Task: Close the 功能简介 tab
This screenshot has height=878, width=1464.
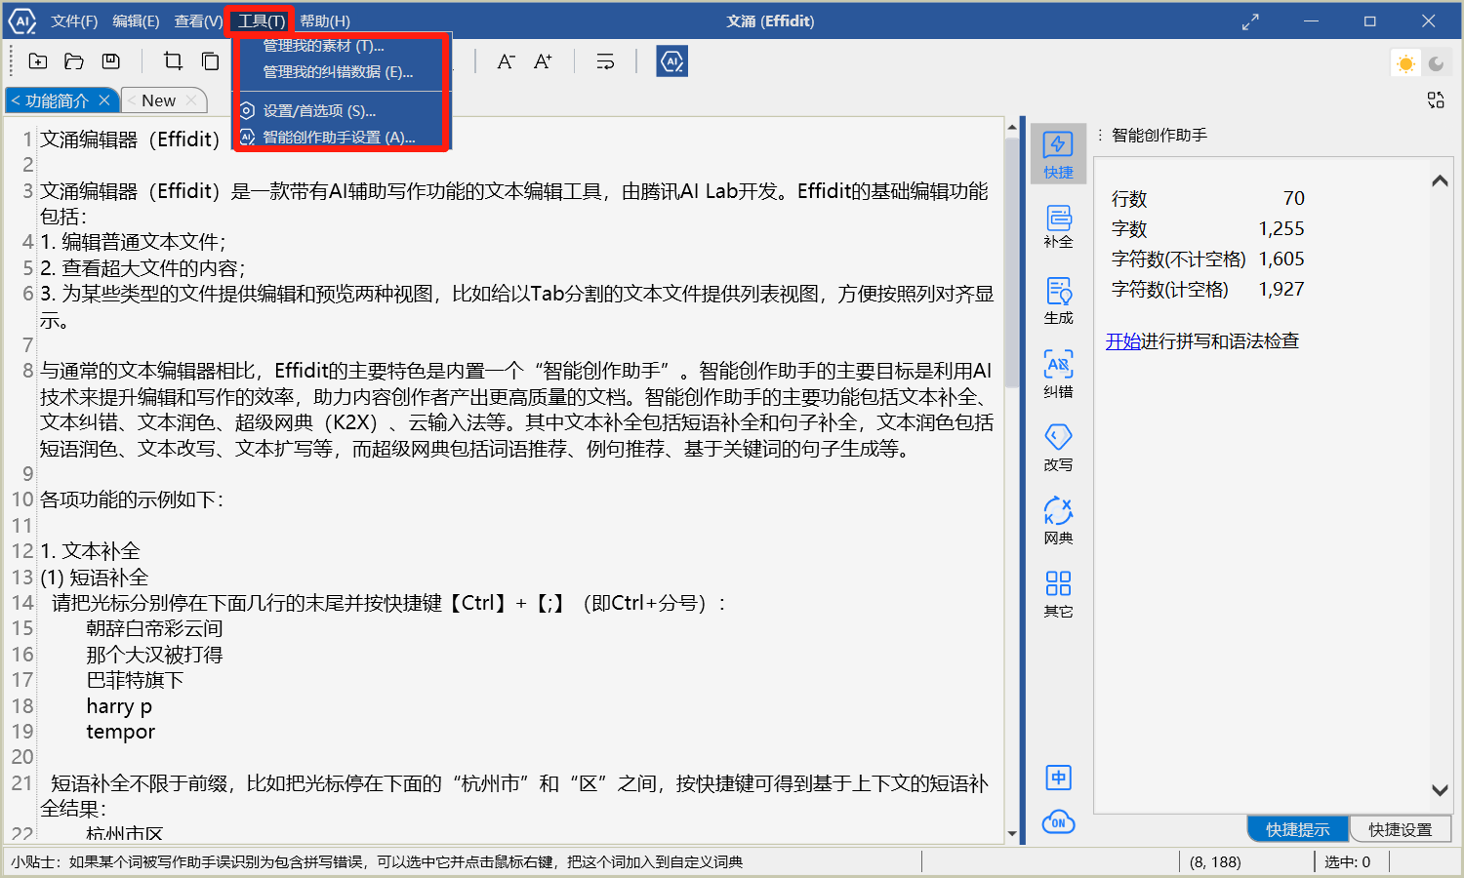Action: pos(104,100)
